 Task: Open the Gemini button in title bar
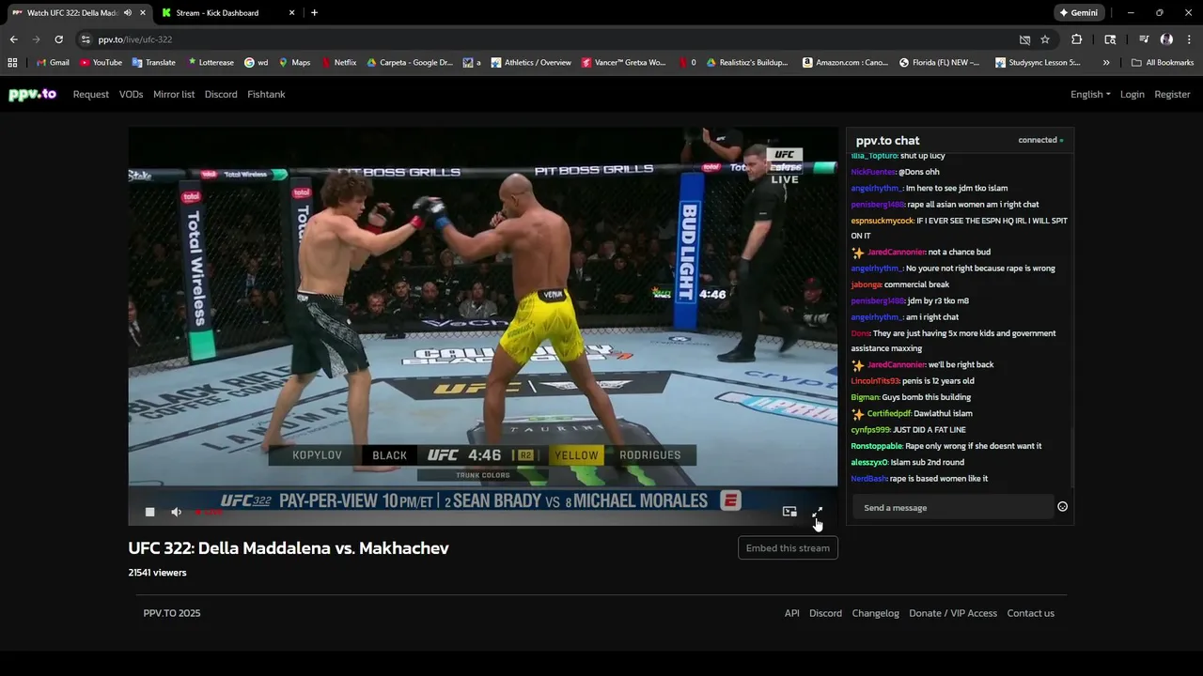click(x=1078, y=13)
